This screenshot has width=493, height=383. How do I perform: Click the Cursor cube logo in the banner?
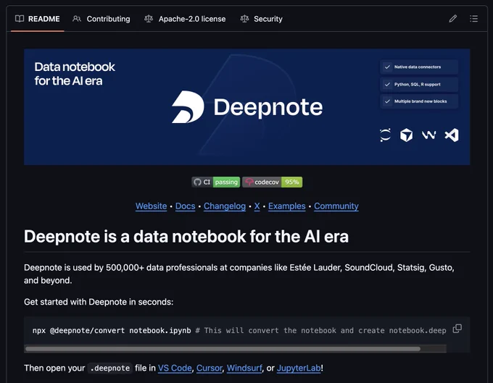coord(406,135)
